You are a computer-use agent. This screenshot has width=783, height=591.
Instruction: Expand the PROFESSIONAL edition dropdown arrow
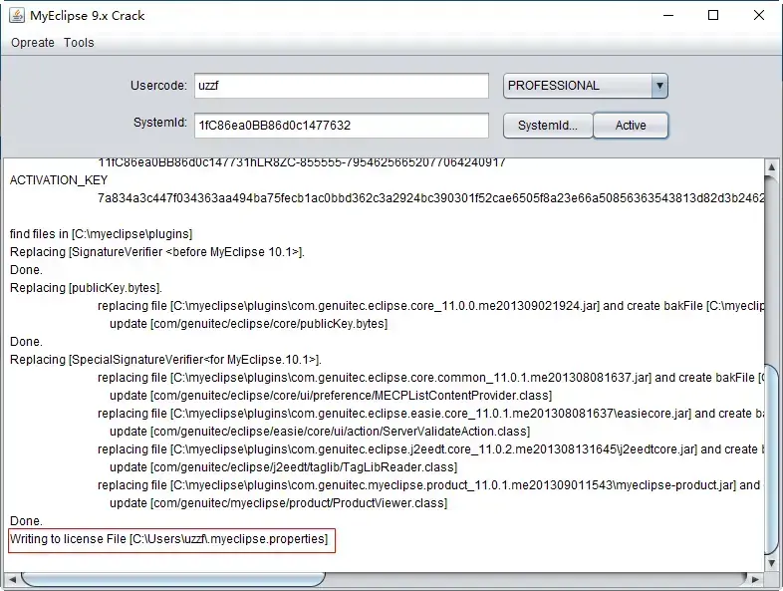click(x=659, y=86)
